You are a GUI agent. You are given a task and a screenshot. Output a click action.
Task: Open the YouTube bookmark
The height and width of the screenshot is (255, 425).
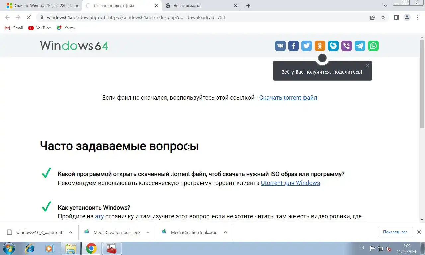coord(40,28)
